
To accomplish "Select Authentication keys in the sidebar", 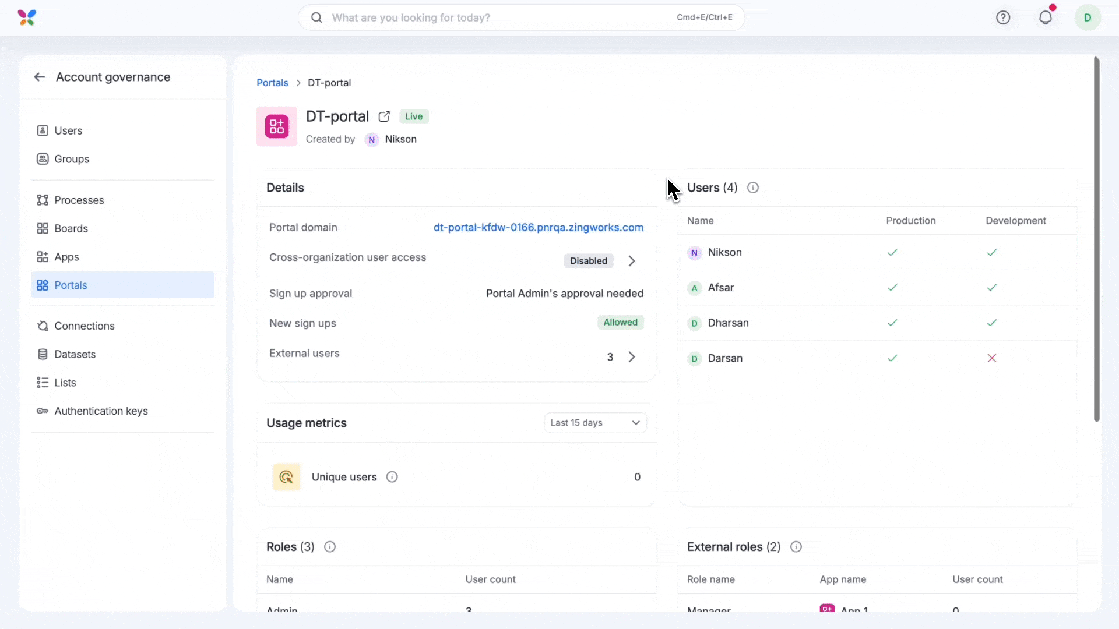I will tap(101, 411).
